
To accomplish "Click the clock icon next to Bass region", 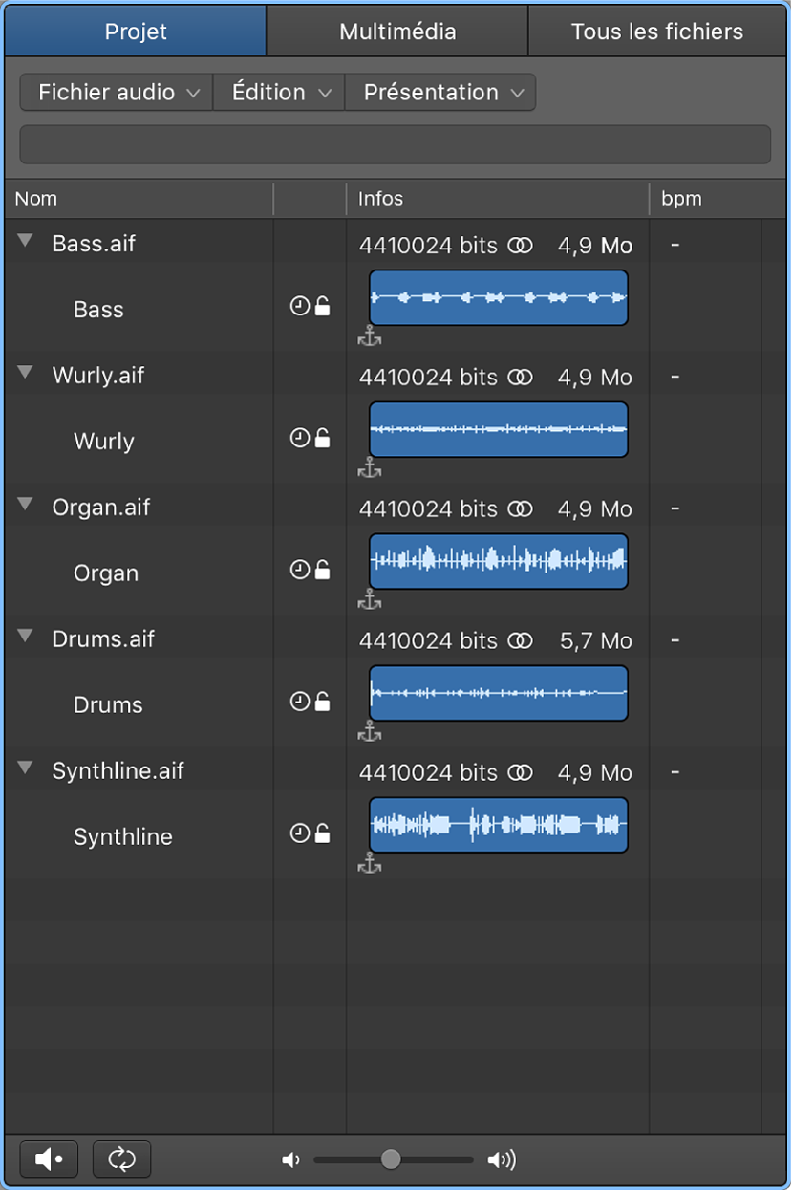I will (x=300, y=305).
